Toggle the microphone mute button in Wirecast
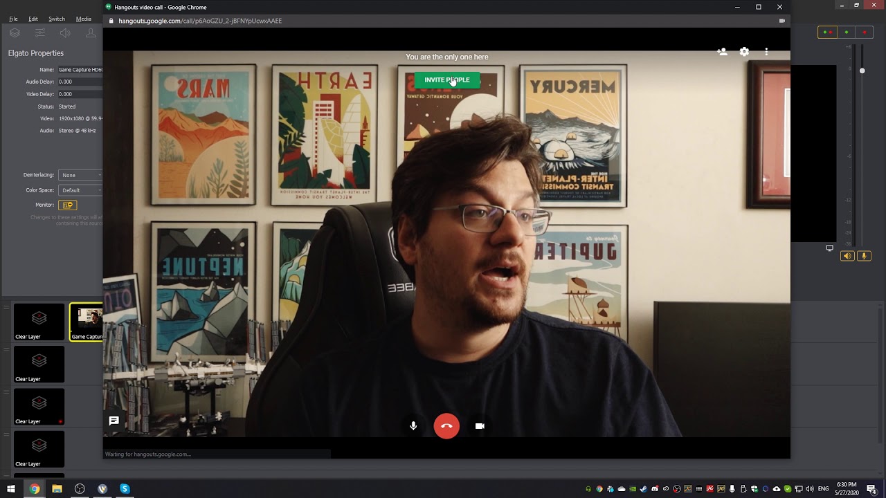The width and height of the screenshot is (886, 498). (863, 256)
